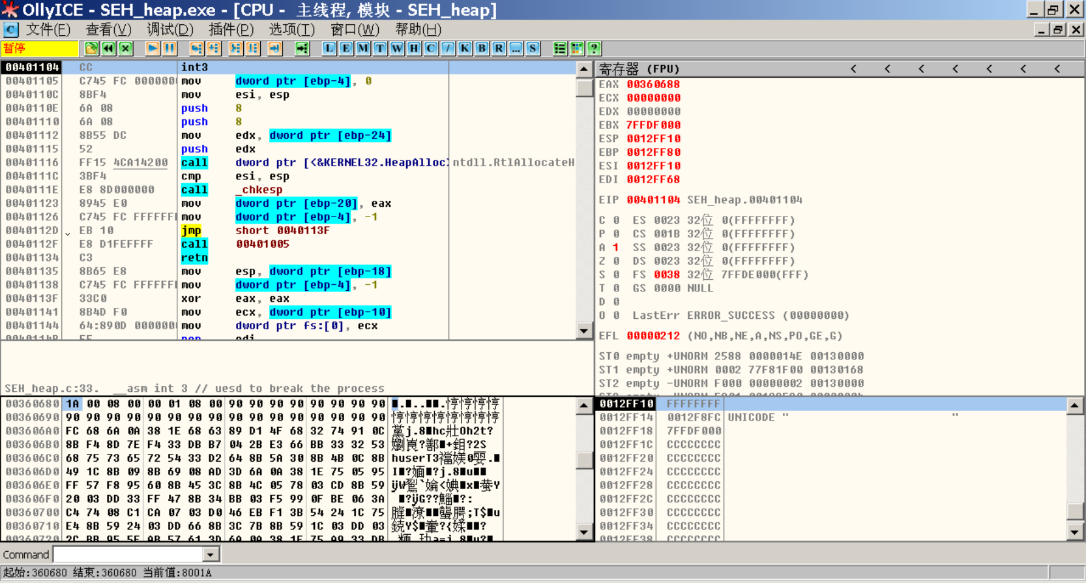Viewport: 1086px width, 583px height.
Task: Click the debugging options list icon
Action: pos(560,48)
